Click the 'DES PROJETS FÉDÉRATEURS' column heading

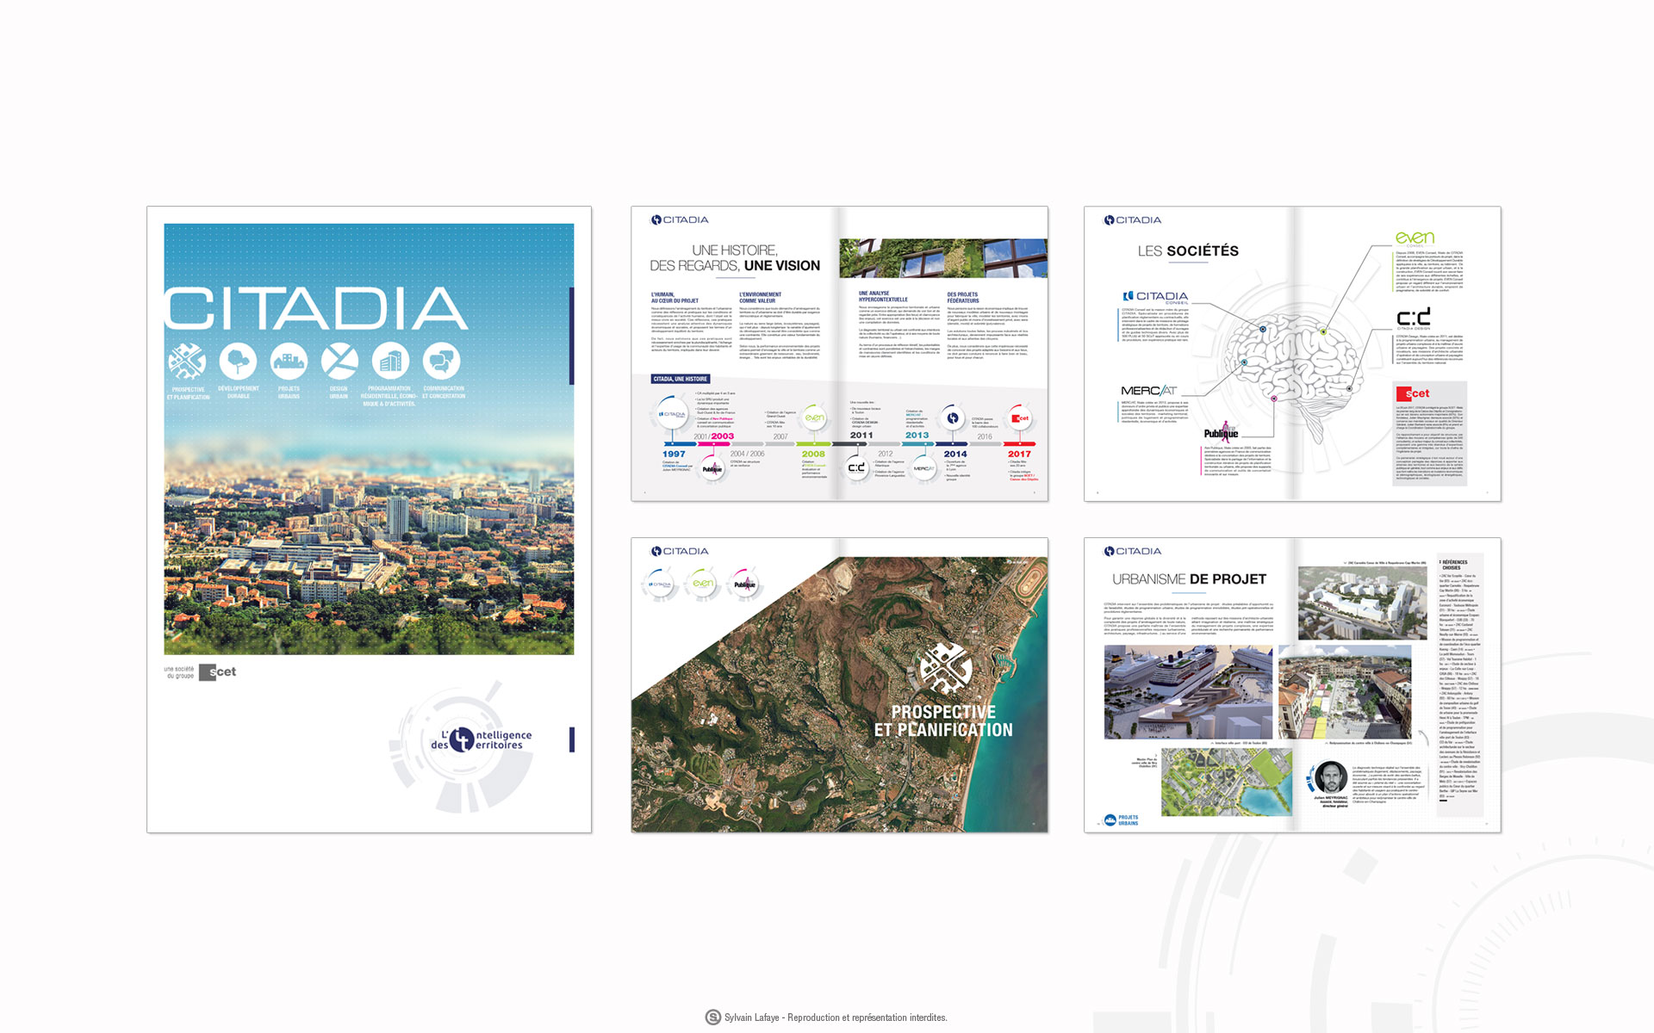pyautogui.click(x=963, y=298)
